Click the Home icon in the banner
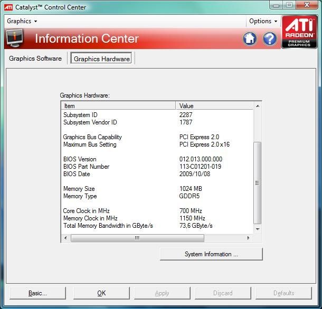This screenshot has height=309, width=322. point(250,38)
